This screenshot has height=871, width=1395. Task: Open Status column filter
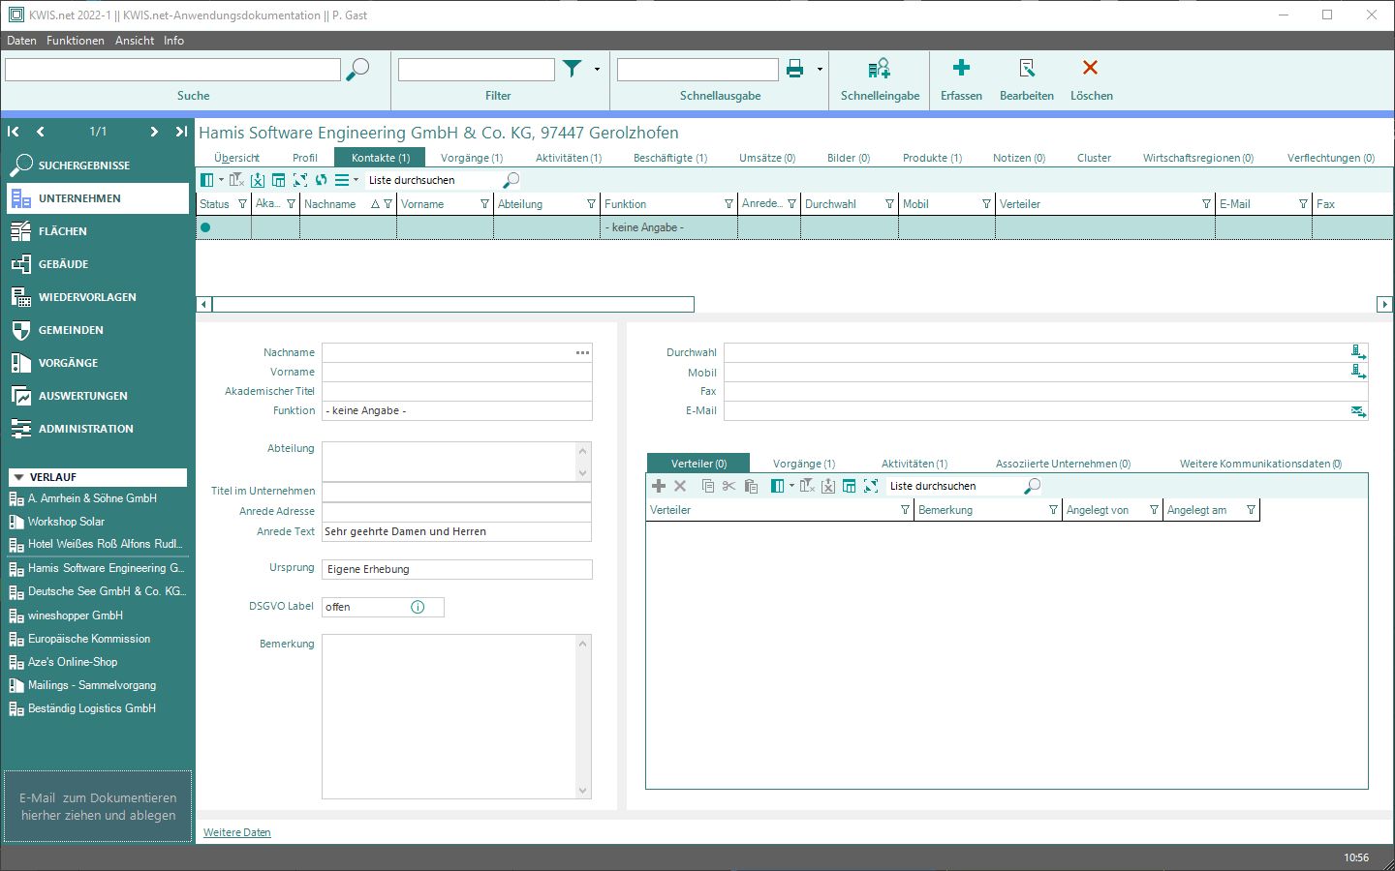coord(242,204)
